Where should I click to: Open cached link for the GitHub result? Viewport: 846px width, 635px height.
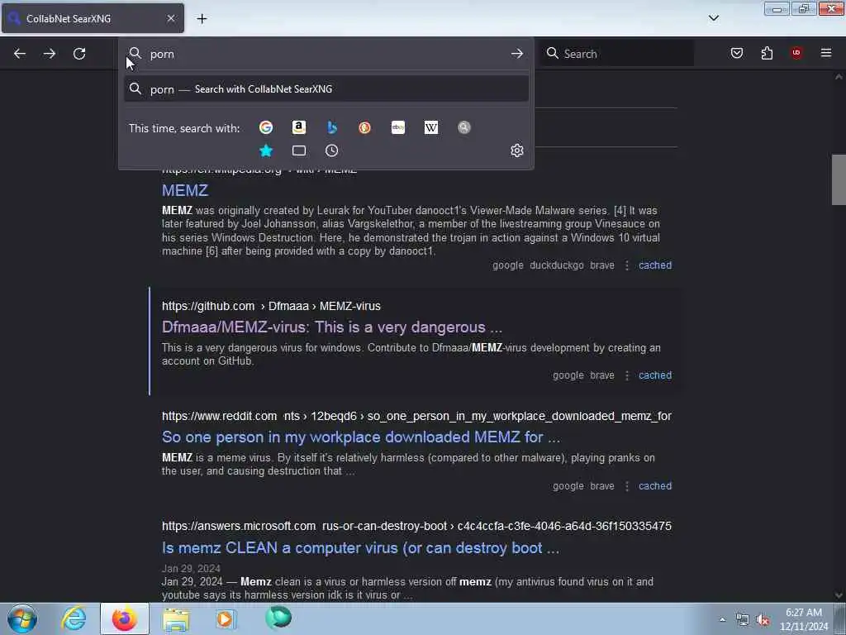click(655, 375)
